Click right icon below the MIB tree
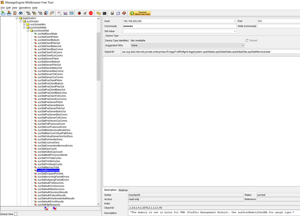 [x=54, y=208]
